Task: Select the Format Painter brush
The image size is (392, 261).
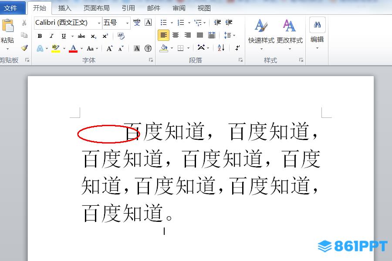Action: tap(24, 48)
